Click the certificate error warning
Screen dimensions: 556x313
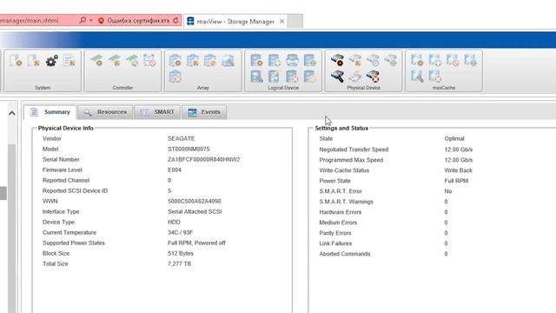click(x=134, y=21)
